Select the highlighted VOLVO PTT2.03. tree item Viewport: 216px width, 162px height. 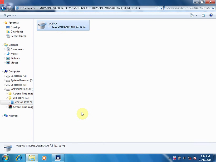[24, 103]
